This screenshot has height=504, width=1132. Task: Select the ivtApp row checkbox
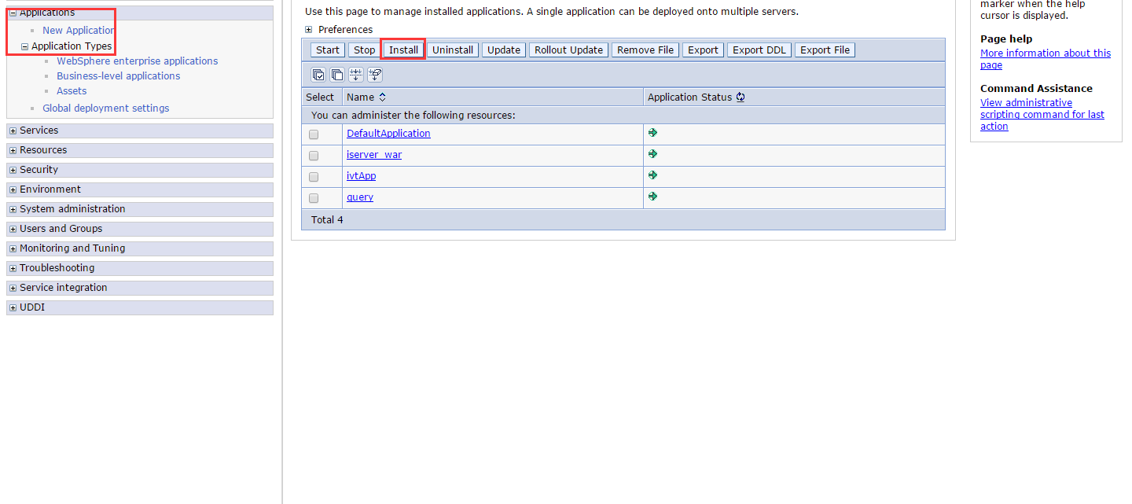(314, 177)
